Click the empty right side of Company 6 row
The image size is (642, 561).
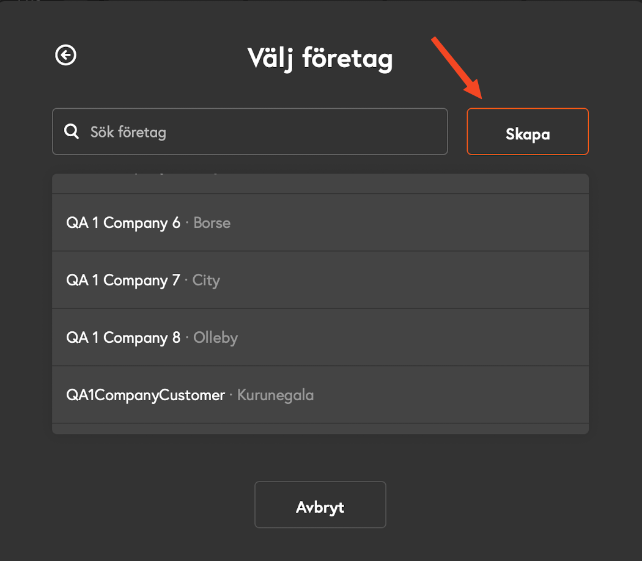410,222
